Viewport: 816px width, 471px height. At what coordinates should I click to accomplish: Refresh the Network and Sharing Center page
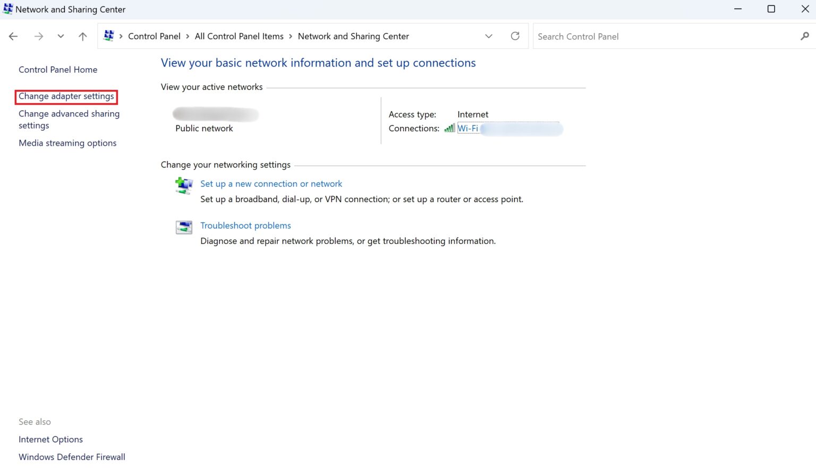click(515, 36)
